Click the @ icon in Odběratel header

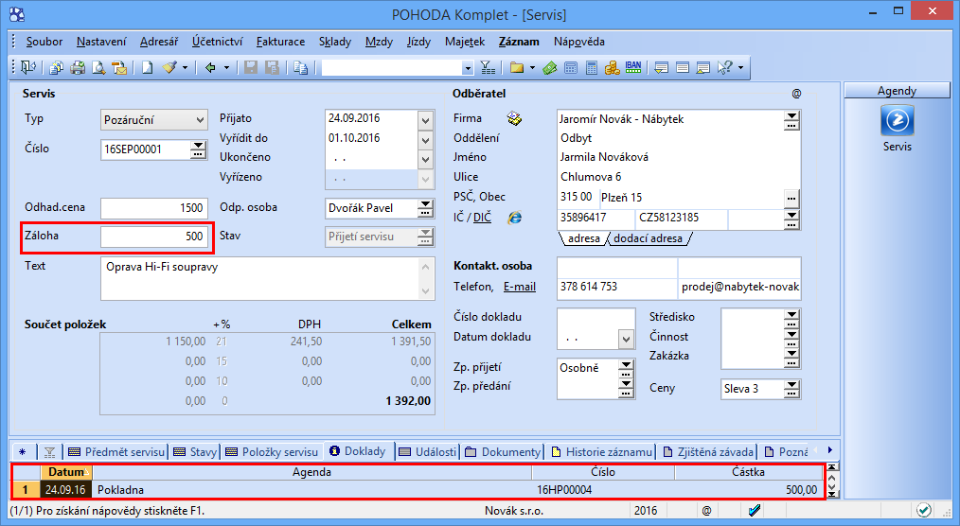click(796, 94)
